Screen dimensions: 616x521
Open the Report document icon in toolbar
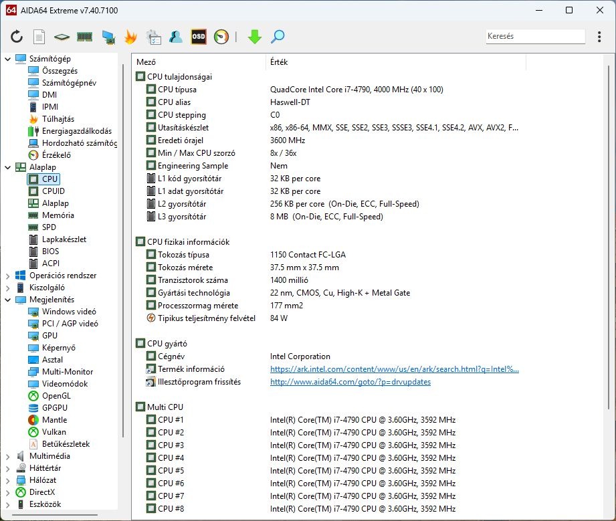(x=39, y=37)
